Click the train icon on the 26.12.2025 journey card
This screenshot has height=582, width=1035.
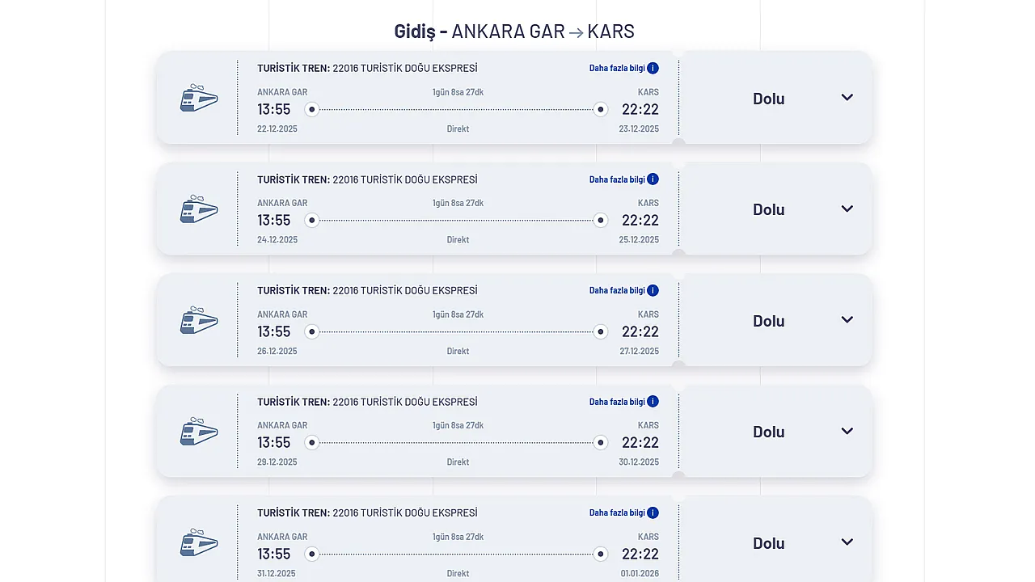(x=198, y=320)
